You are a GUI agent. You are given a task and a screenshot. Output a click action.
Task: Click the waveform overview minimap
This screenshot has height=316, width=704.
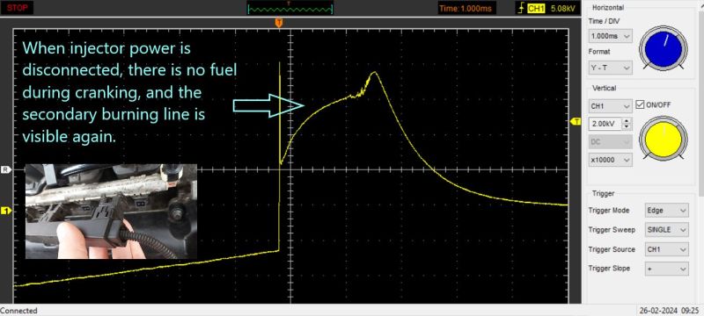pos(290,8)
